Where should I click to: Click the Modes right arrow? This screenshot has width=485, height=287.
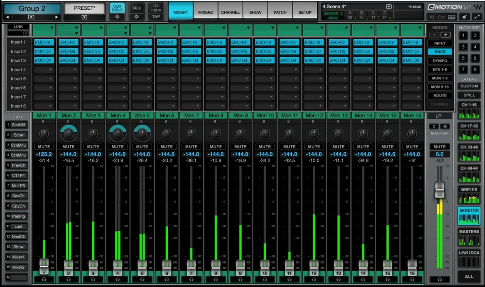pyautogui.click(x=445, y=35)
